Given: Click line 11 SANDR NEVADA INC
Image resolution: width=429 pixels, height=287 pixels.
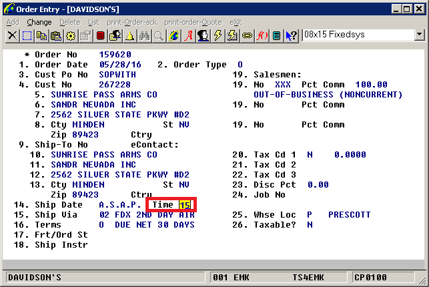Looking at the screenshot, I should click(x=93, y=164).
